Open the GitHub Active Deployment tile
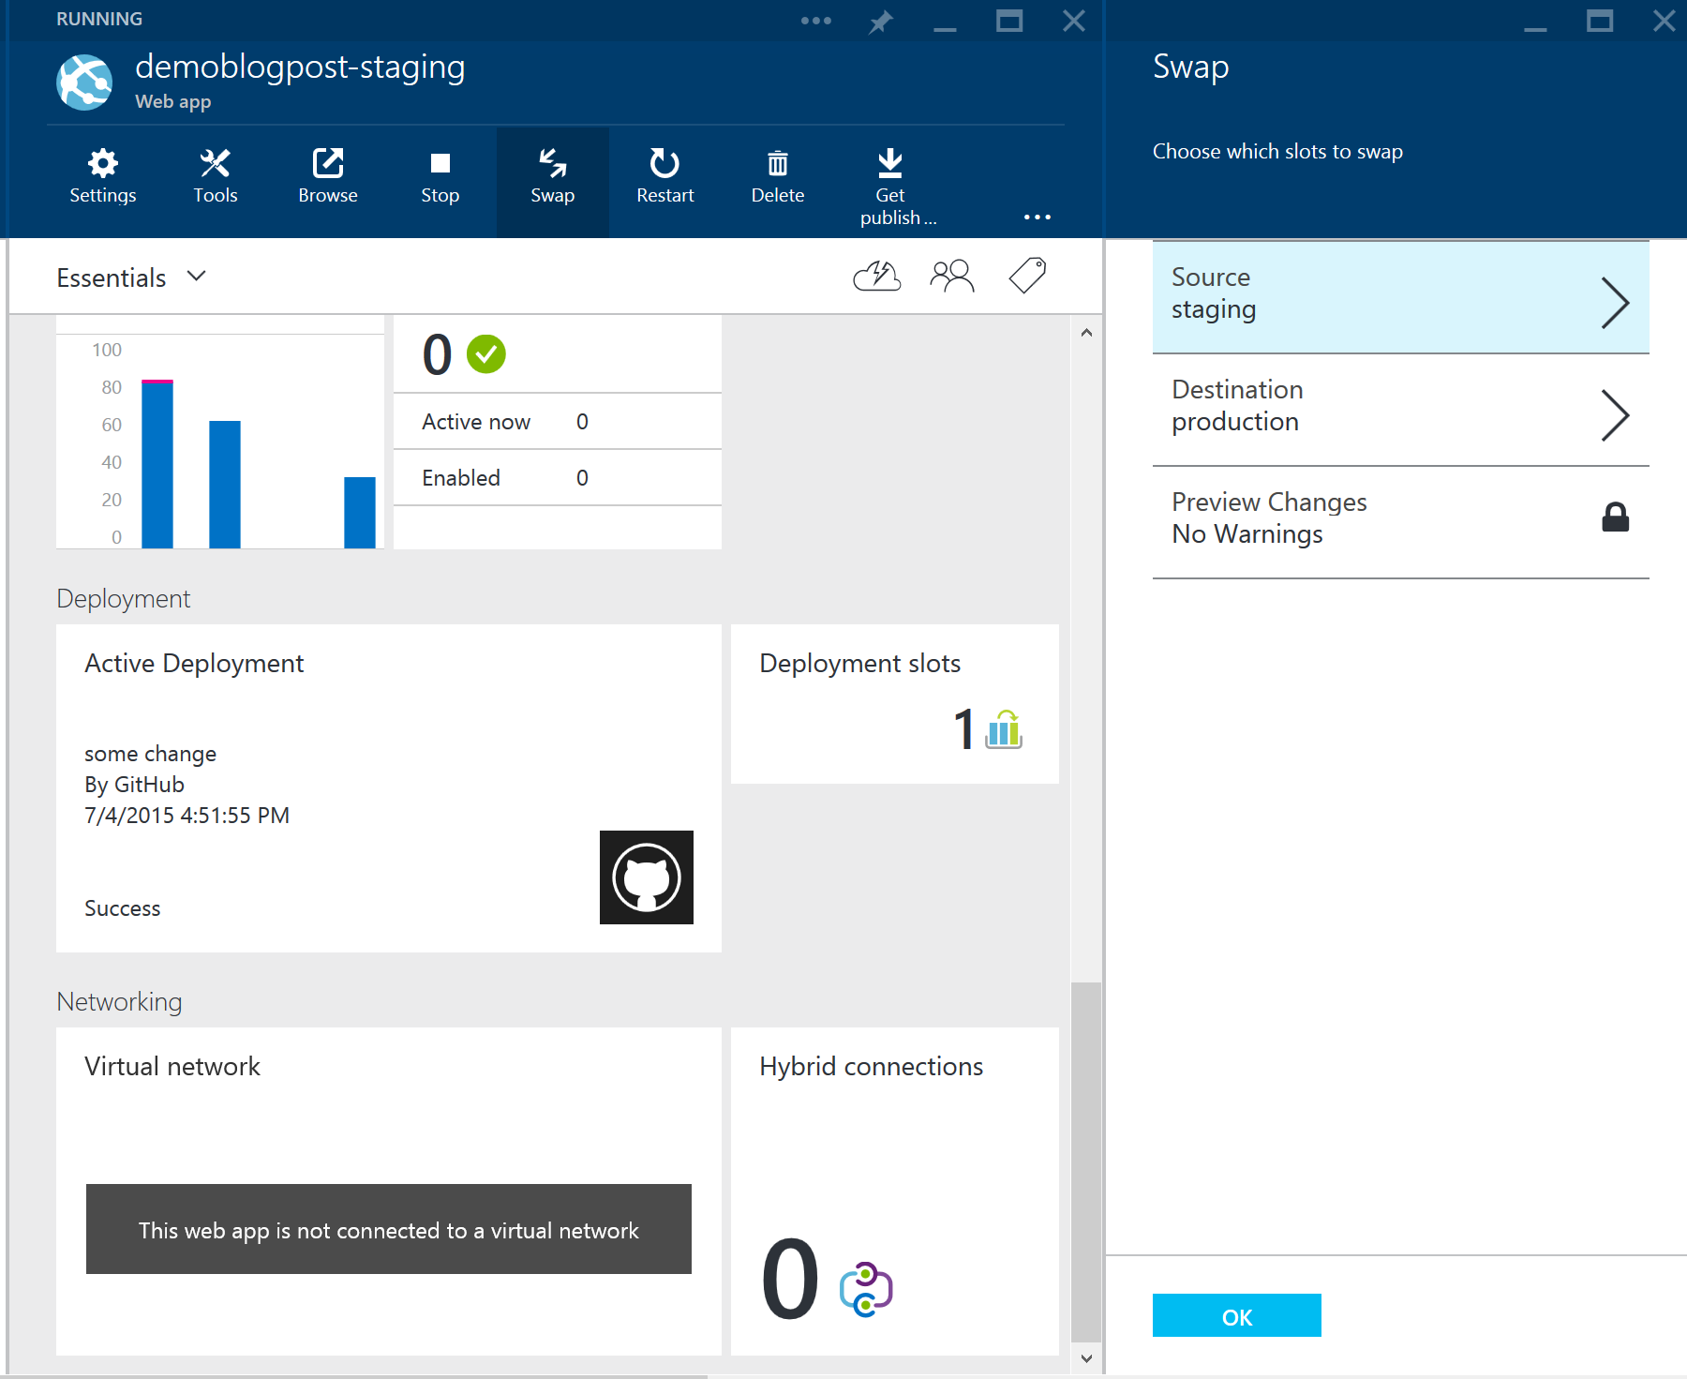The image size is (1687, 1379). point(388,787)
